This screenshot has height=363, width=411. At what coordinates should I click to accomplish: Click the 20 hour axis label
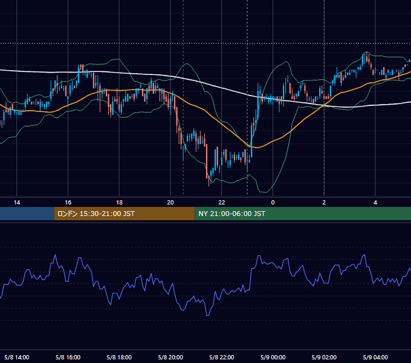[170, 203]
